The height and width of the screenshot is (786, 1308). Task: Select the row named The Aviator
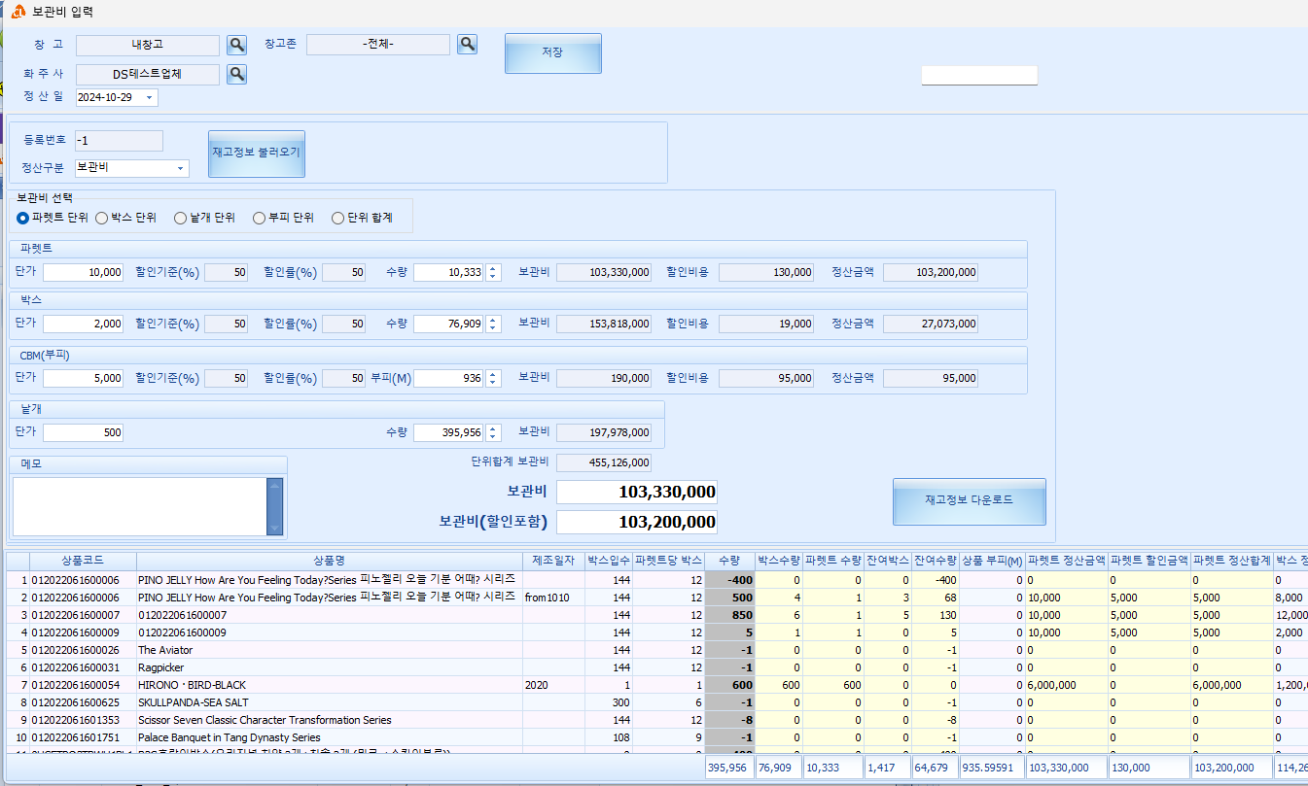[x=656, y=650]
